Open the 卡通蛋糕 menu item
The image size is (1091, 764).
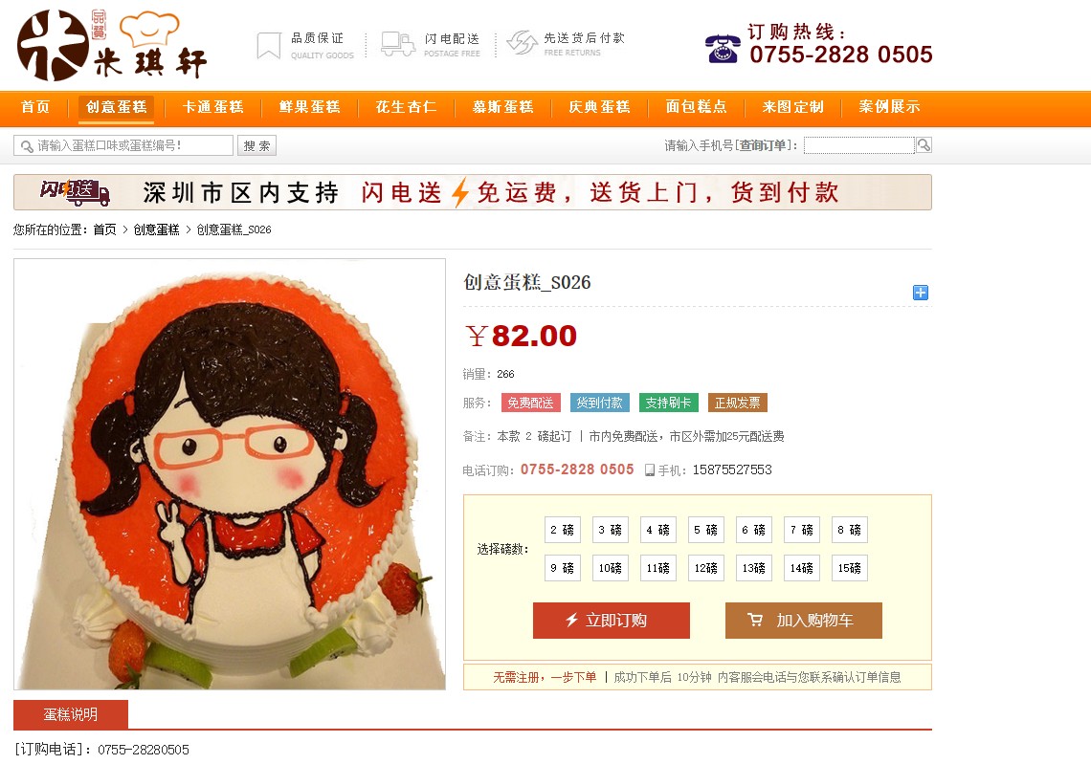[x=212, y=107]
